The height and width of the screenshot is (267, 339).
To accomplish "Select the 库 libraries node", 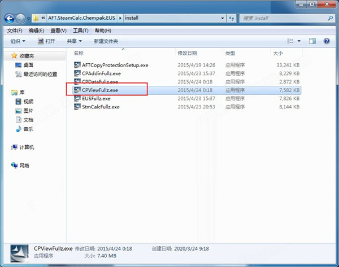I will pos(22,93).
